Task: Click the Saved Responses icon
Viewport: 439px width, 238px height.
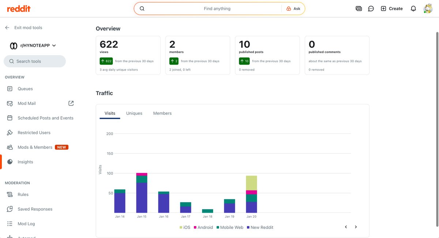Action: coord(10,209)
